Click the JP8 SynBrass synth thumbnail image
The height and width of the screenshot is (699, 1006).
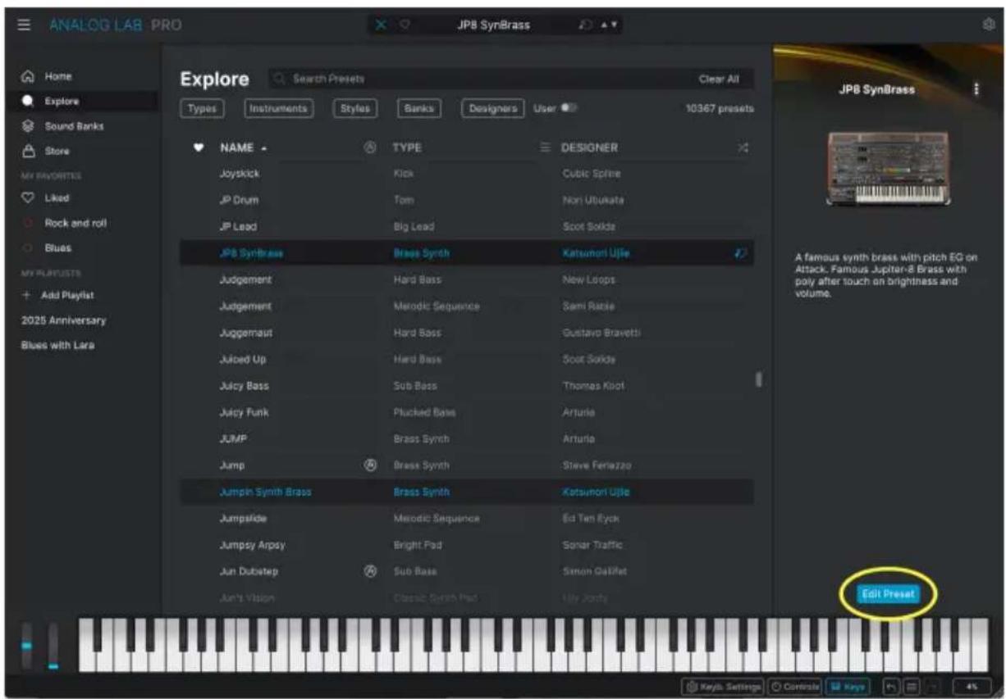[x=889, y=168]
